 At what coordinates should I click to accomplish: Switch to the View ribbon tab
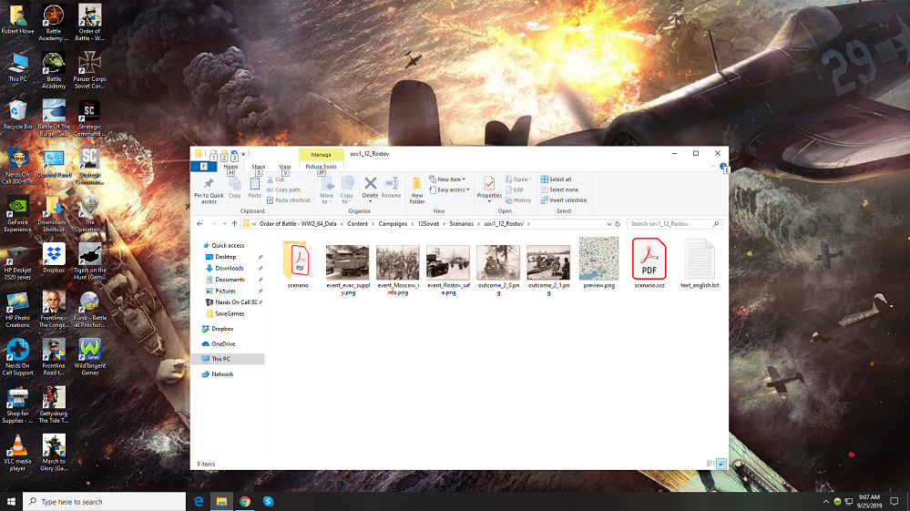[x=285, y=167]
